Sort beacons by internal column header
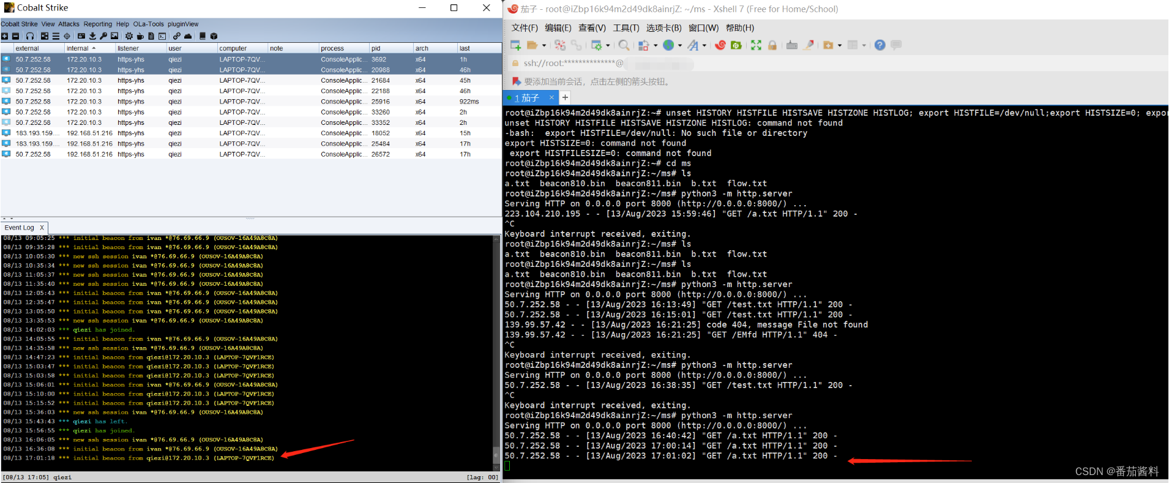The image size is (1169, 483). coord(89,48)
